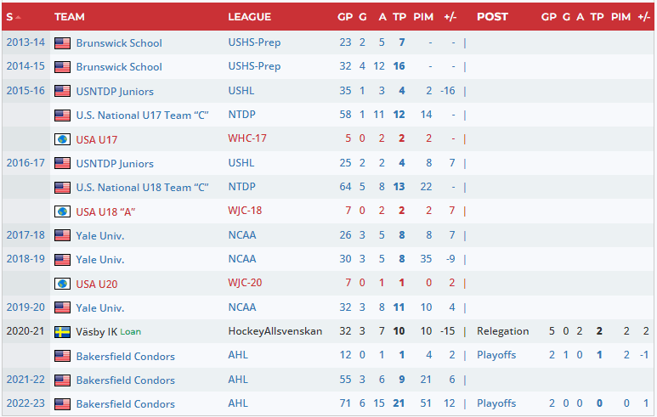Click the POST column header
This screenshot has width=657, height=417.
pyautogui.click(x=492, y=17)
